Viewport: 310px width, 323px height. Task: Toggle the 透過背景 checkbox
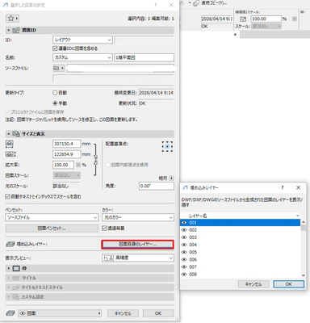tap(104, 228)
